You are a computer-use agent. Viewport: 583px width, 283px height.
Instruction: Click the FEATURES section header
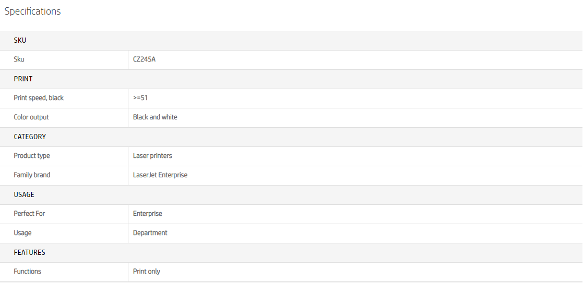[29, 253]
